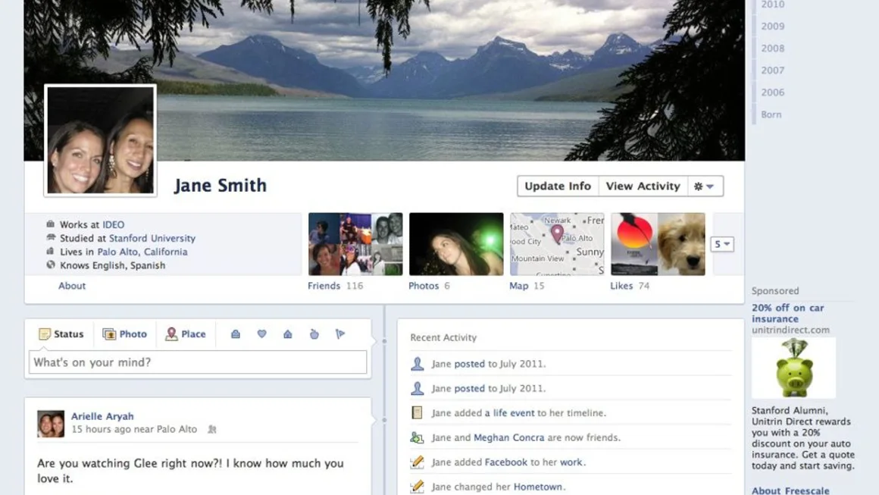The height and width of the screenshot is (495, 879).
Task: Click the 'Knows English, Spanish' text
Action: (113, 265)
